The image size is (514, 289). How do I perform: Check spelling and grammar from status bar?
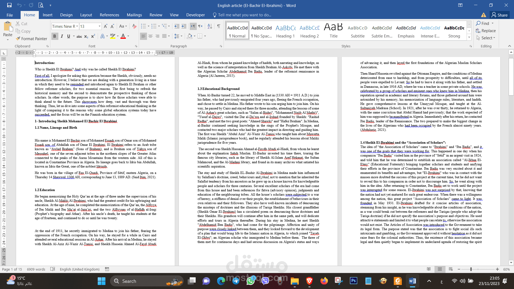point(53,269)
